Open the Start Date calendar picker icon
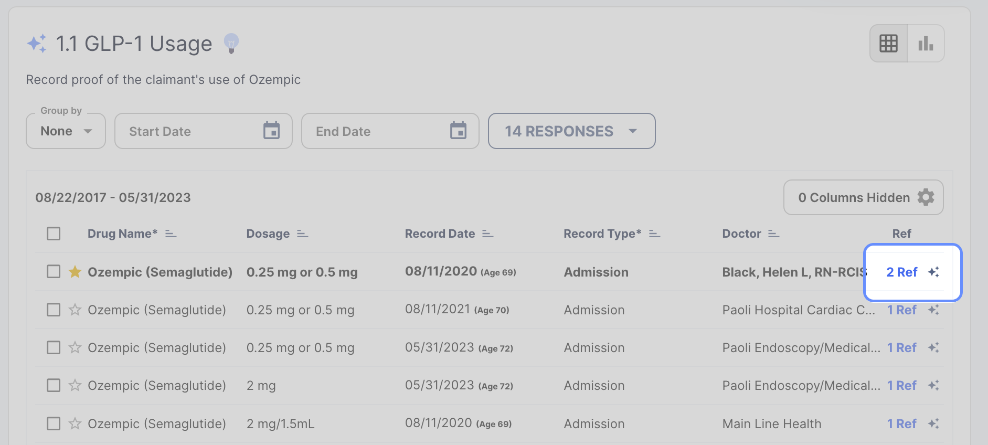 pyautogui.click(x=271, y=131)
